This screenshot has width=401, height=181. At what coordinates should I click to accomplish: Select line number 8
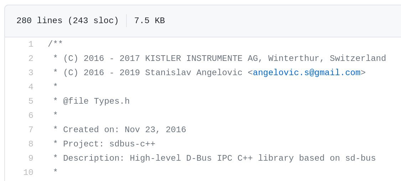(x=31, y=144)
